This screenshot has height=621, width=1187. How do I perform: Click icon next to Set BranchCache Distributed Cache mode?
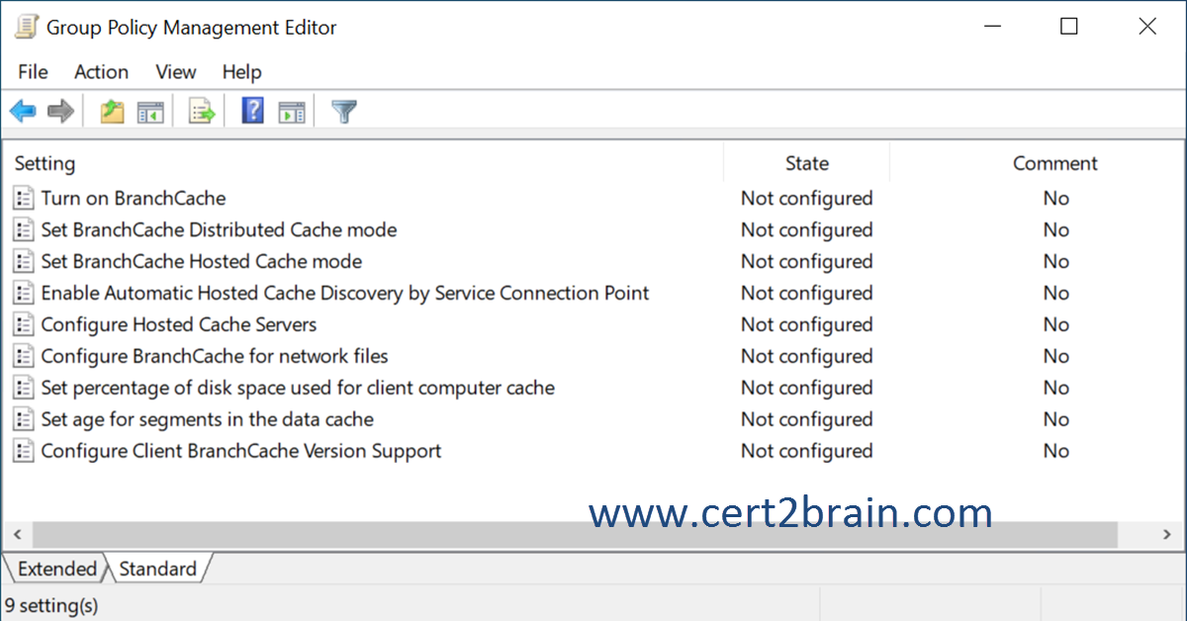click(x=24, y=229)
